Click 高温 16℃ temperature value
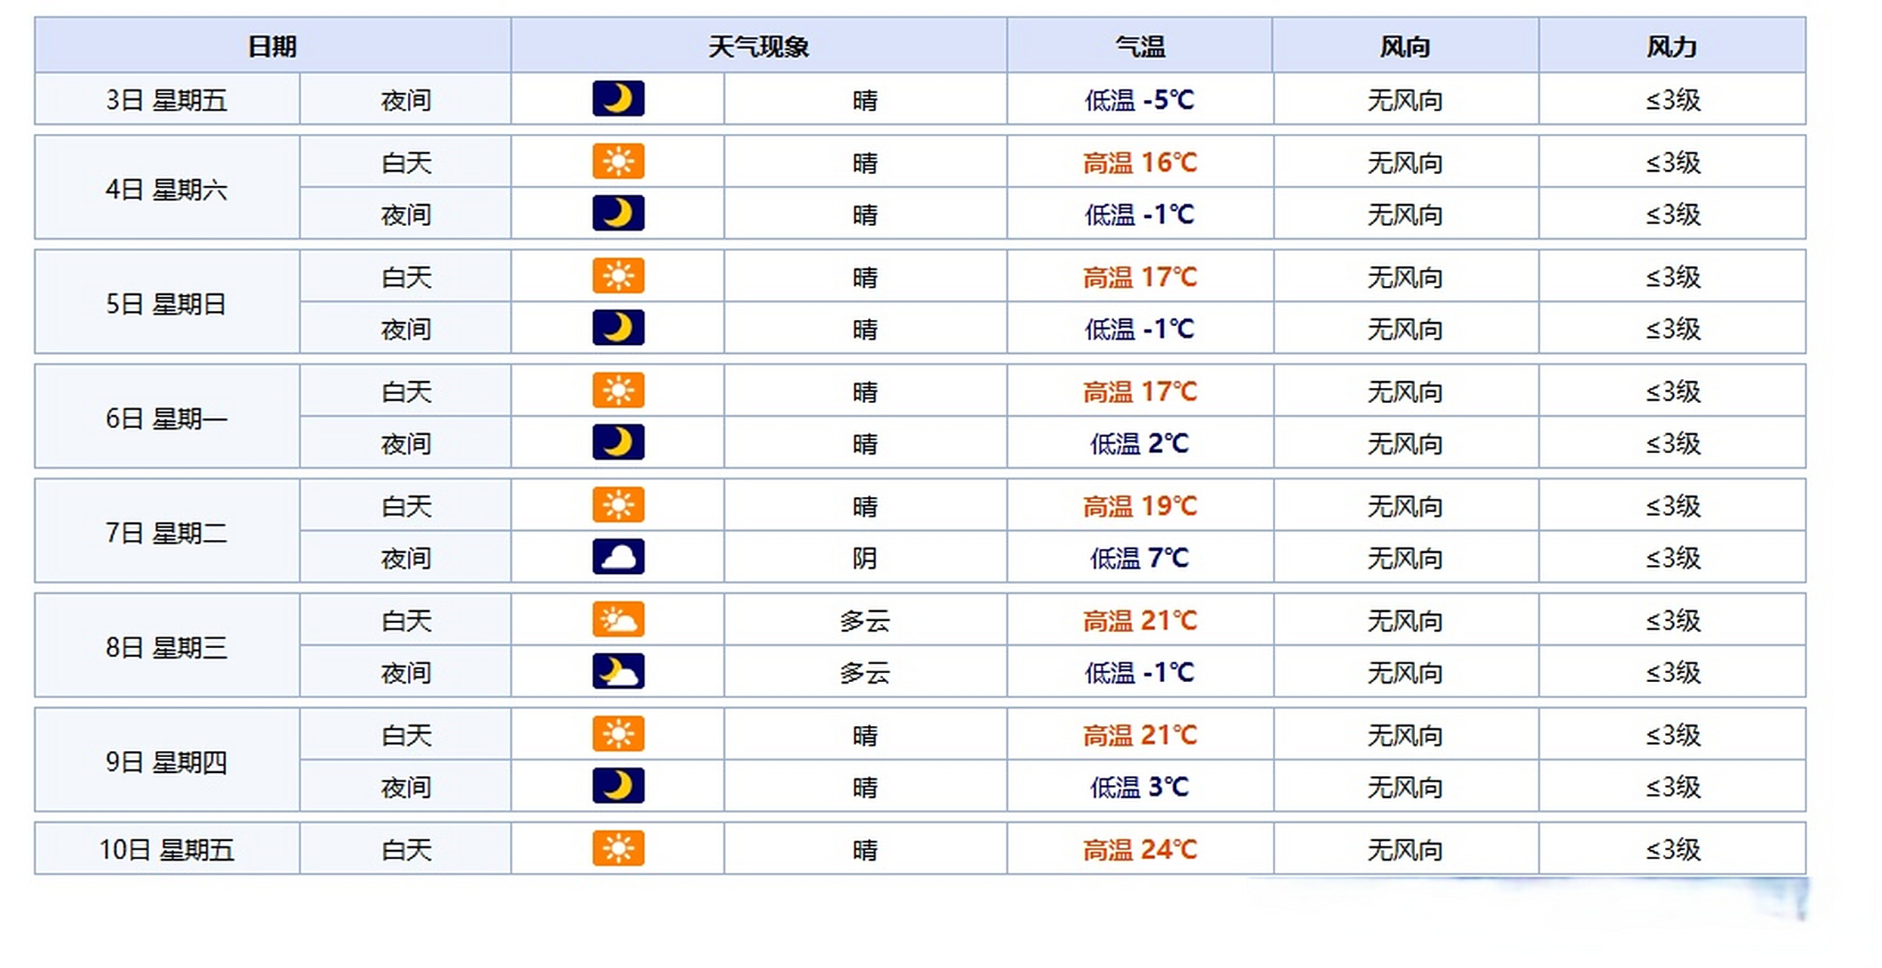 pyautogui.click(x=1140, y=163)
